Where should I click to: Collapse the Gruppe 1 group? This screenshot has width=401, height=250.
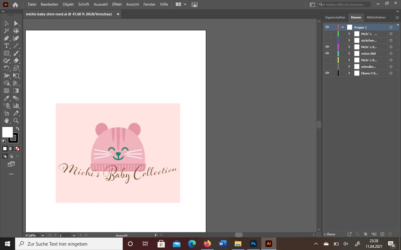pyautogui.click(x=342, y=27)
